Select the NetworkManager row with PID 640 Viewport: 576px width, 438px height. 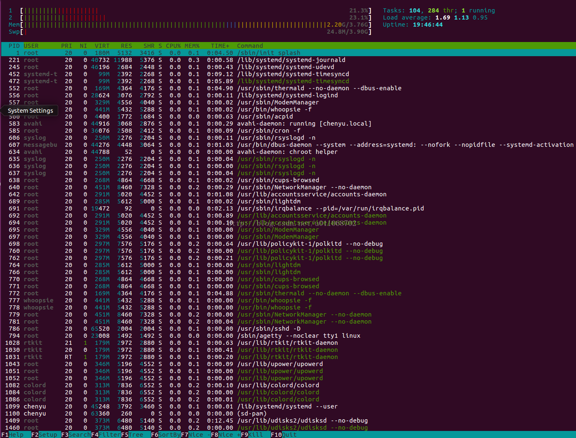coord(288,187)
